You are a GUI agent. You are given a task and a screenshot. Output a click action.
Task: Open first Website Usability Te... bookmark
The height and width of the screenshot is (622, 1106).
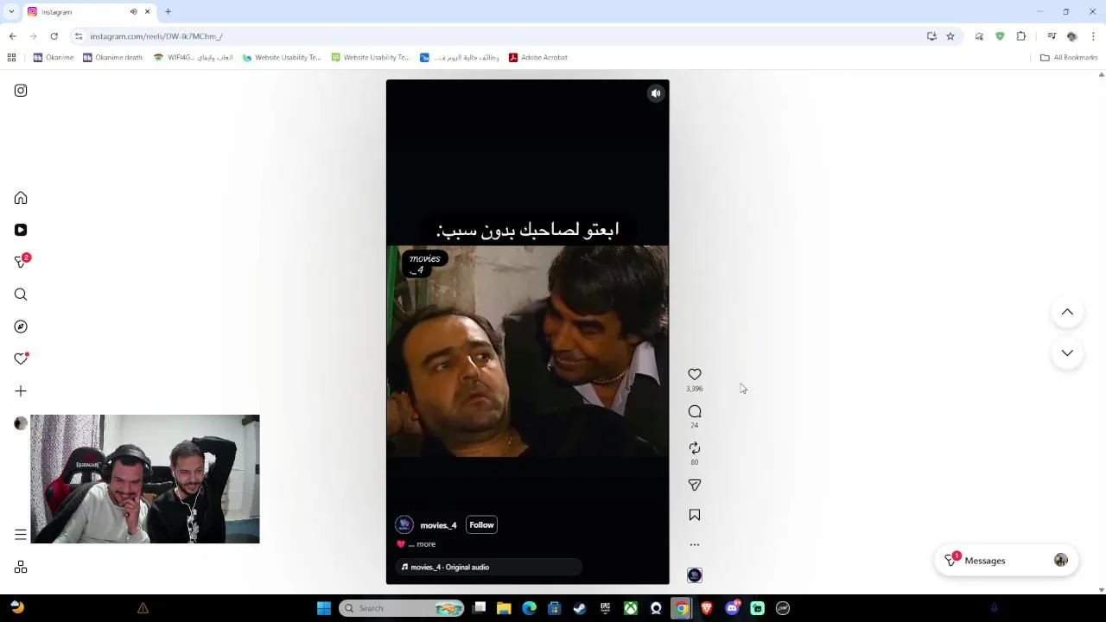(x=282, y=58)
